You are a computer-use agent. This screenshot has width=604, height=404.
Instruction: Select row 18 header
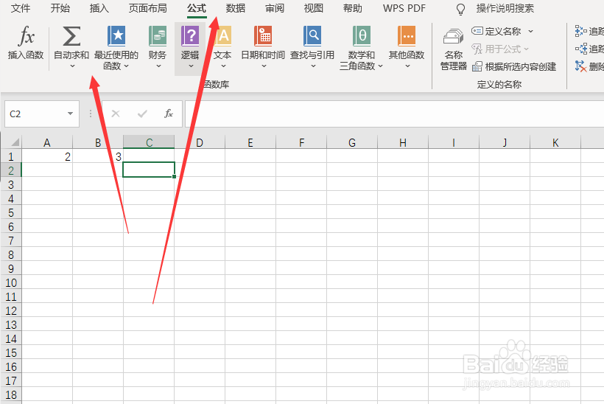click(x=11, y=394)
